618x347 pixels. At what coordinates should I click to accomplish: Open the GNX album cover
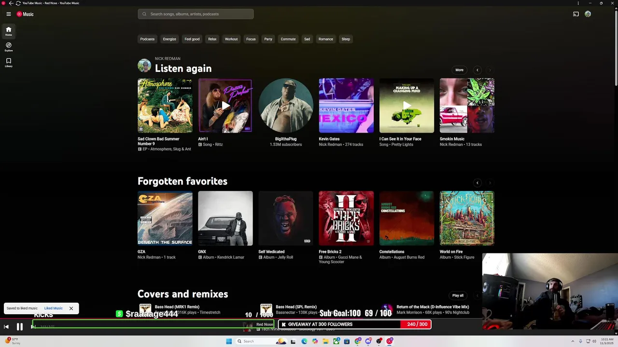(225, 218)
